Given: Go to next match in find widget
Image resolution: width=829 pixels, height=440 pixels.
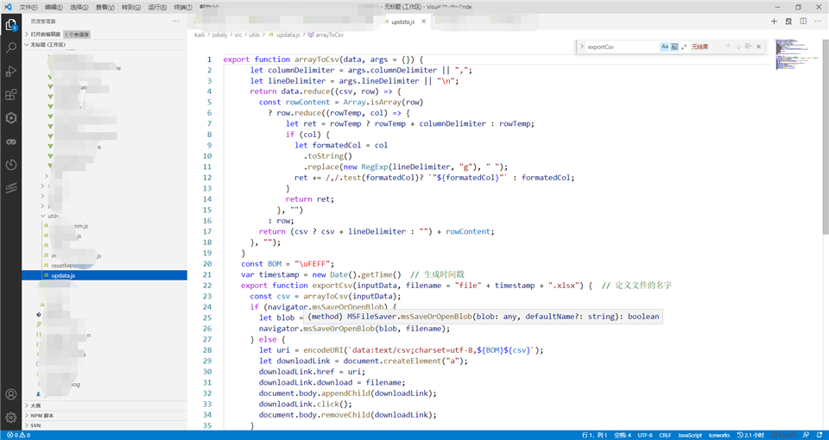Looking at the screenshot, I should pyautogui.click(x=738, y=47).
